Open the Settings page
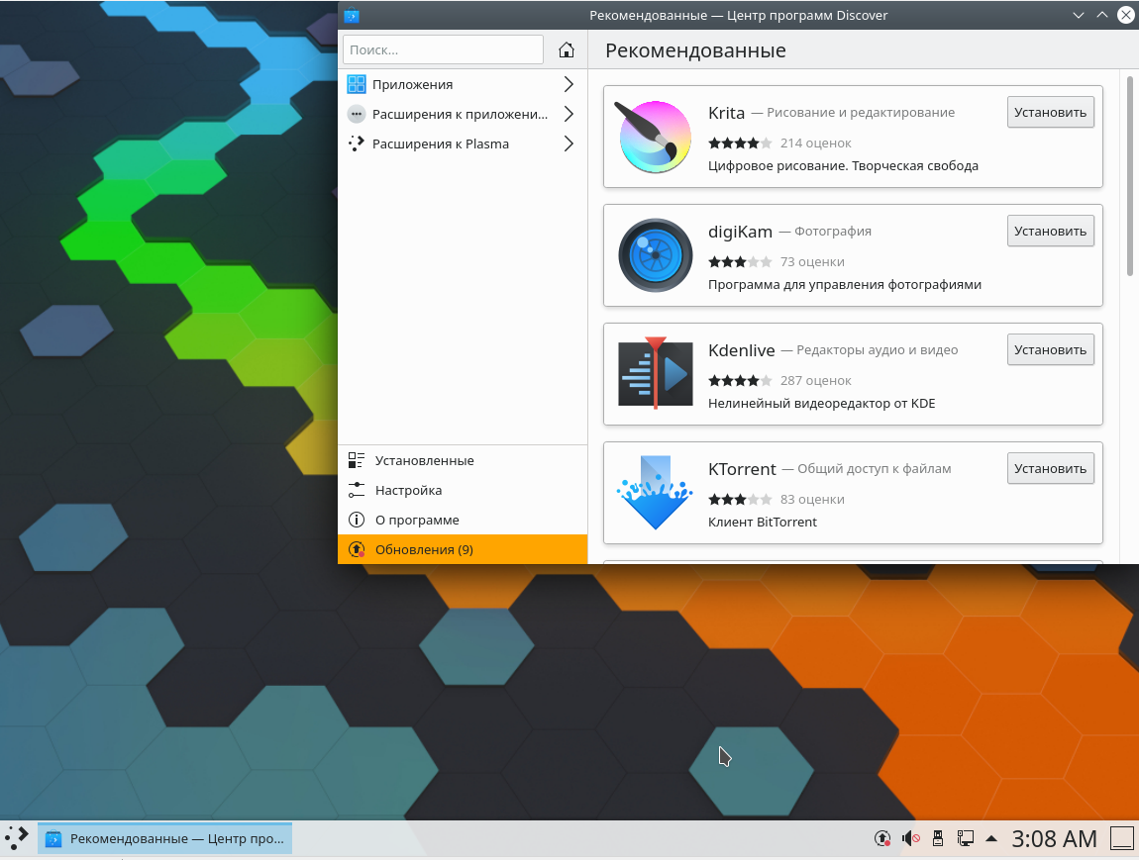Viewport: 1139px width, 860px height. (x=463, y=490)
